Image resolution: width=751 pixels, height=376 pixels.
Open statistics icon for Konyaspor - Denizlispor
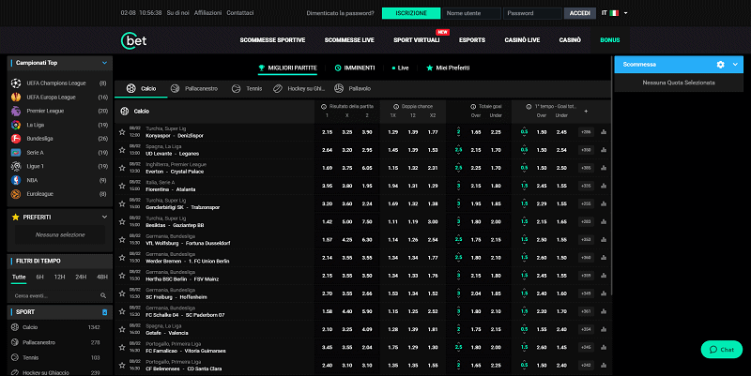click(x=604, y=132)
